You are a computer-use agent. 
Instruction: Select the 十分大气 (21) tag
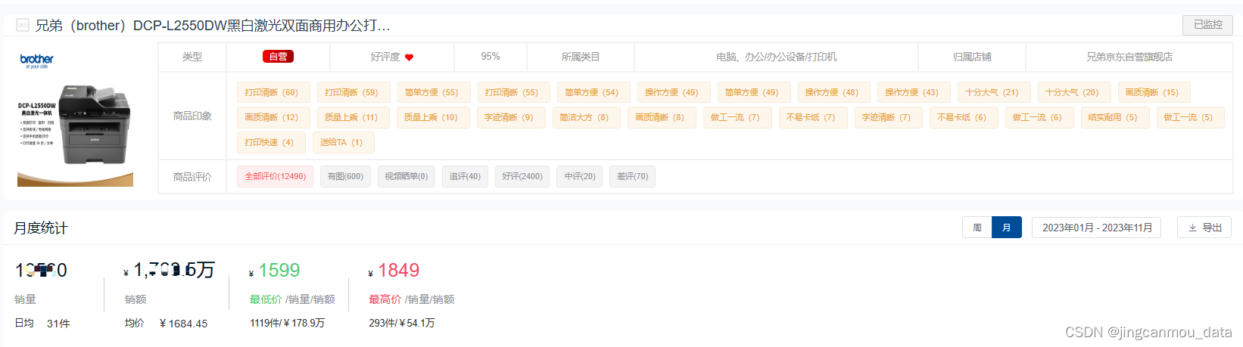994,92
